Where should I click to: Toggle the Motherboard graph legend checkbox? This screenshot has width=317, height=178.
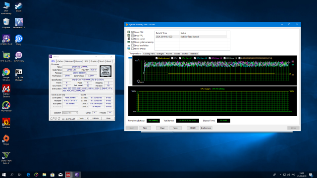click(x=157, y=58)
